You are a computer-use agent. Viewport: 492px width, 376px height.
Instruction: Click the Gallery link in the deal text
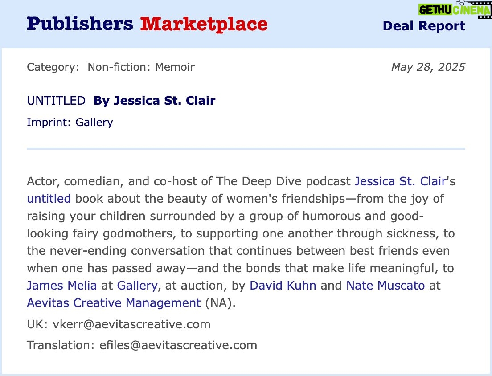pos(137,286)
